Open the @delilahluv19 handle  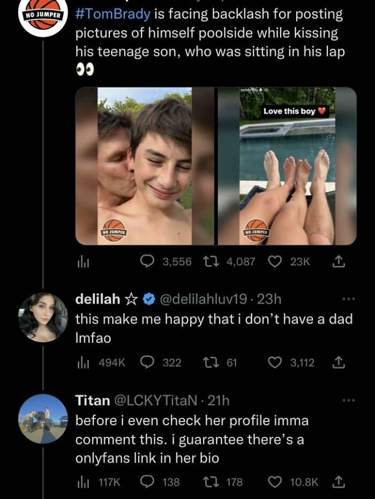point(201,299)
